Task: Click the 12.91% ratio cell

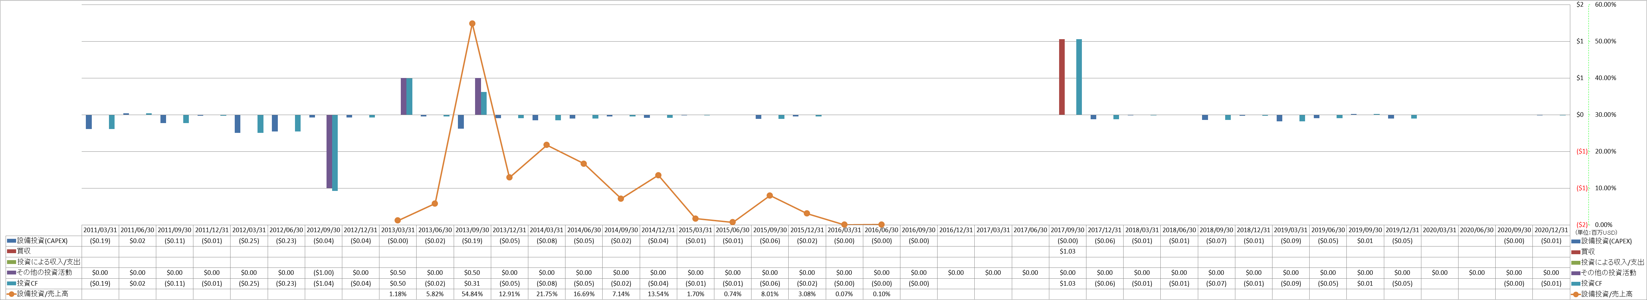Action: point(509,294)
